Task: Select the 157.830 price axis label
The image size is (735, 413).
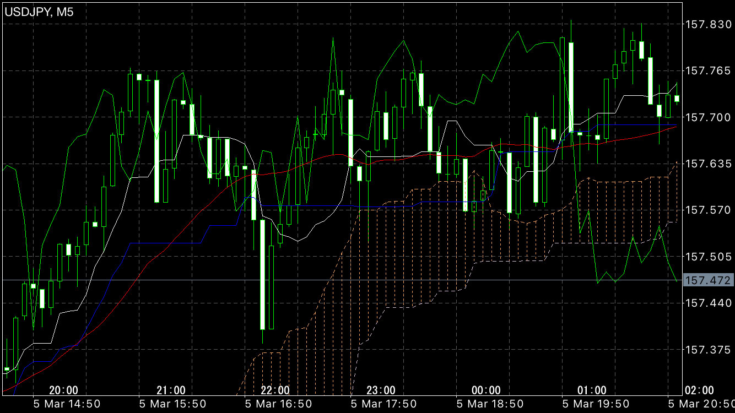Action: [707, 24]
